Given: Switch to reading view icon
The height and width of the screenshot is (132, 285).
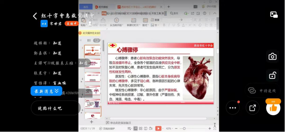Looking at the screenshot, I should (x=146, y=128).
